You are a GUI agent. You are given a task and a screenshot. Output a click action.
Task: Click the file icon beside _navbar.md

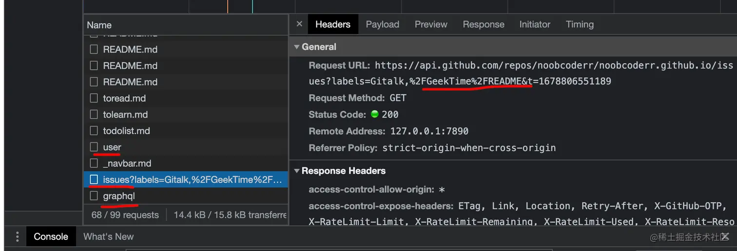click(94, 163)
